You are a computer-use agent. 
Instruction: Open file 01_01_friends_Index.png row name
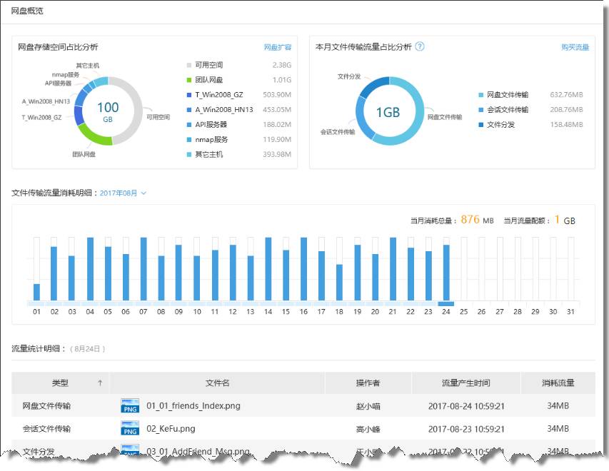(x=193, y=406)
